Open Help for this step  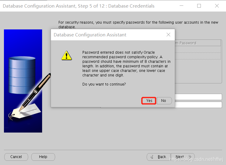43,157
